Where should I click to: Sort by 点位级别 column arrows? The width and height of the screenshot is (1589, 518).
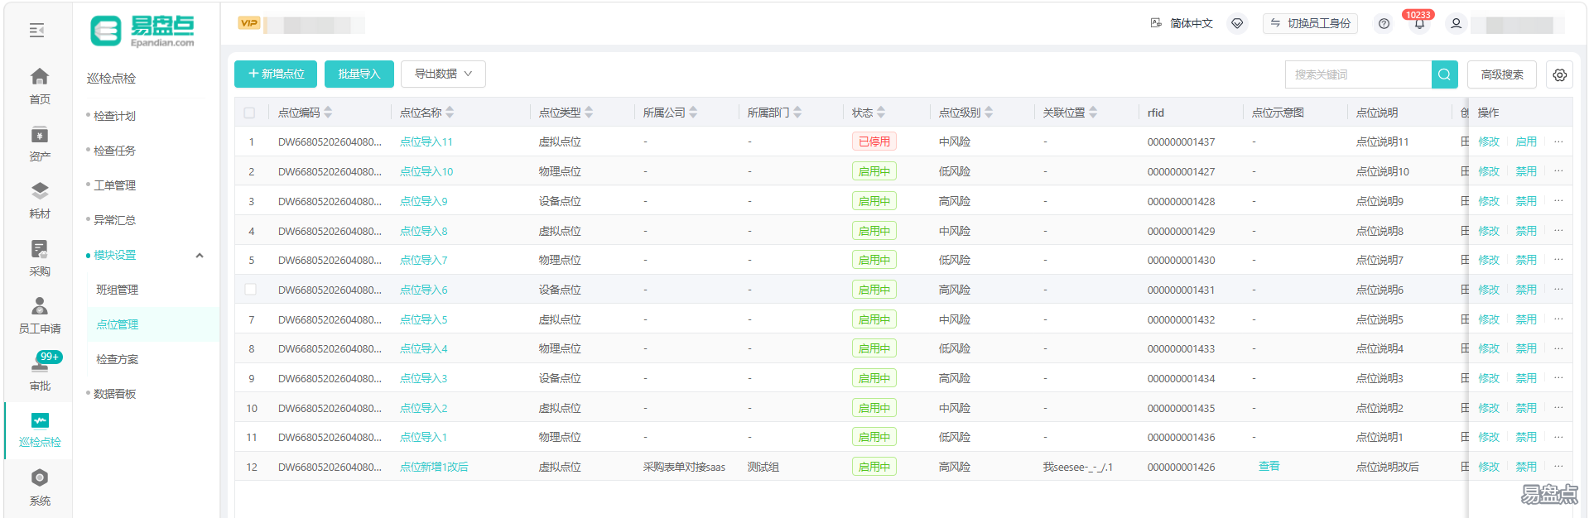pos(989,113)
